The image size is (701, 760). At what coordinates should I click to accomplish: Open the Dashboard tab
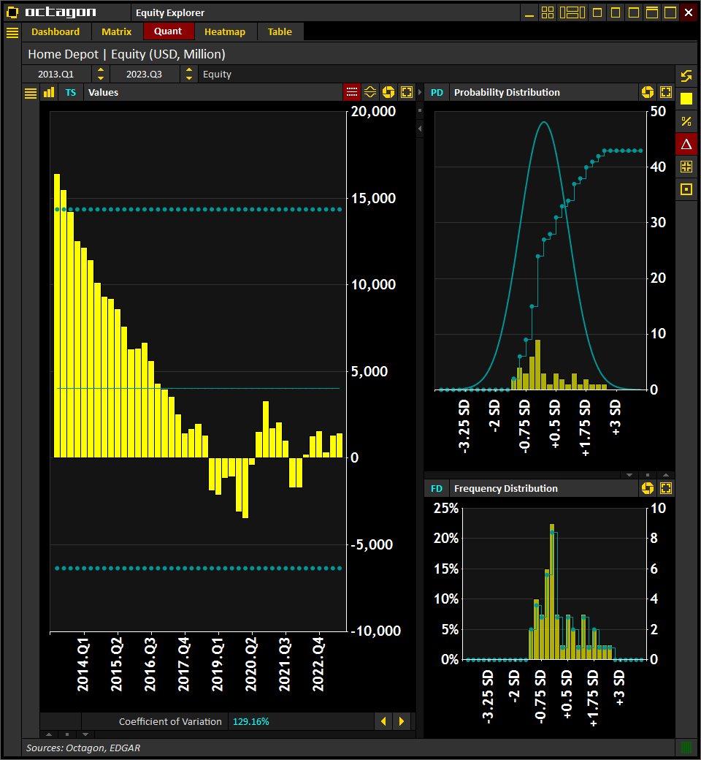point(56,31)
